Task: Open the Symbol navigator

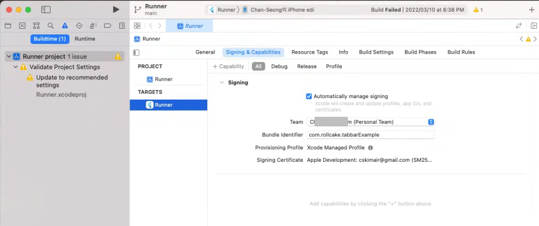Action: tap(36, 25)
